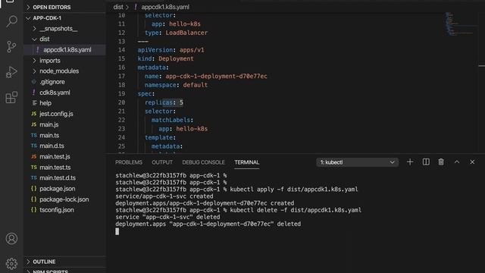Switch to the DEBUG CONSOLE tab

pyautogui.click(x=203, y=162)
